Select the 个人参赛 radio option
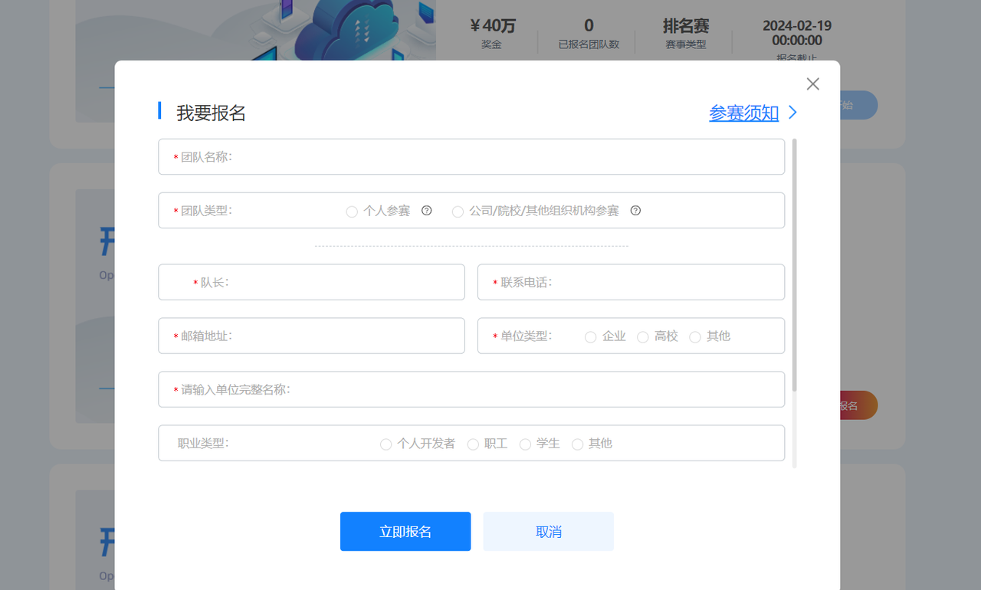The height and width of the screenshot is (590, 981). (352, 211)
